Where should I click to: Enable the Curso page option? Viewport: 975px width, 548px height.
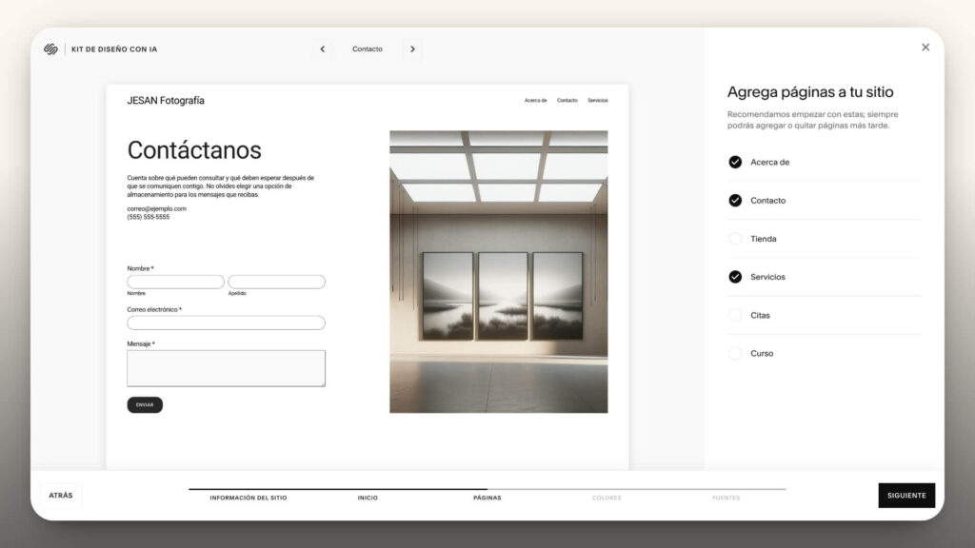[x=735, y=353]
